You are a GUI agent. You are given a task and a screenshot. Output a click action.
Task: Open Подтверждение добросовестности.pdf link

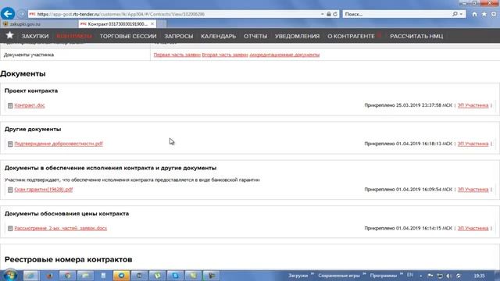(59, 144)
